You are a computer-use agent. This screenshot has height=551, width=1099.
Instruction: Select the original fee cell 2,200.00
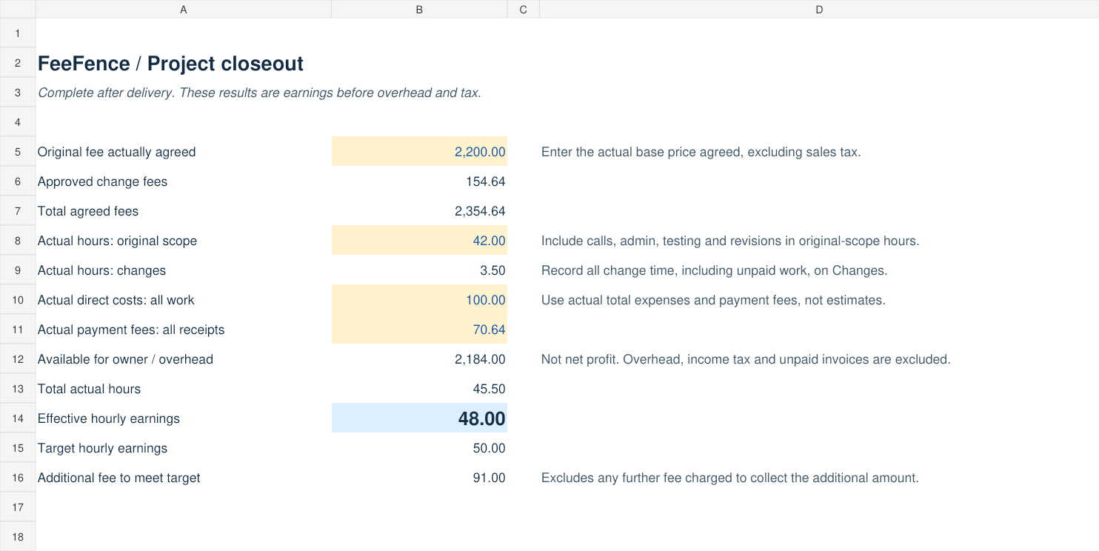pos(419,151)
